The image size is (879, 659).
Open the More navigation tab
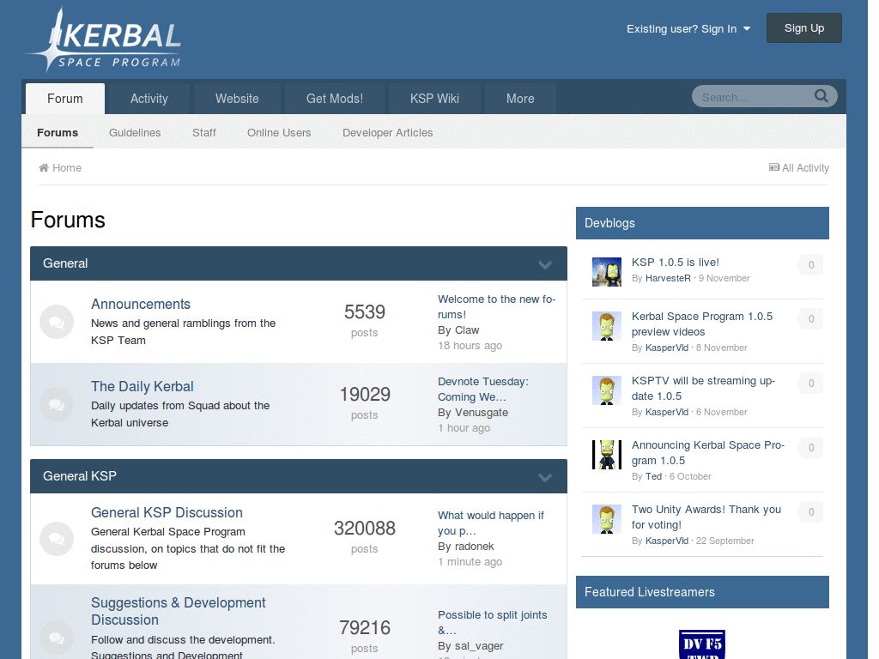pyautogui.click(x=520, y=99)
